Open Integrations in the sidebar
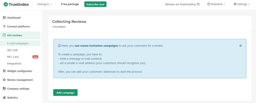256x103 pixels. tap(14, 64)
